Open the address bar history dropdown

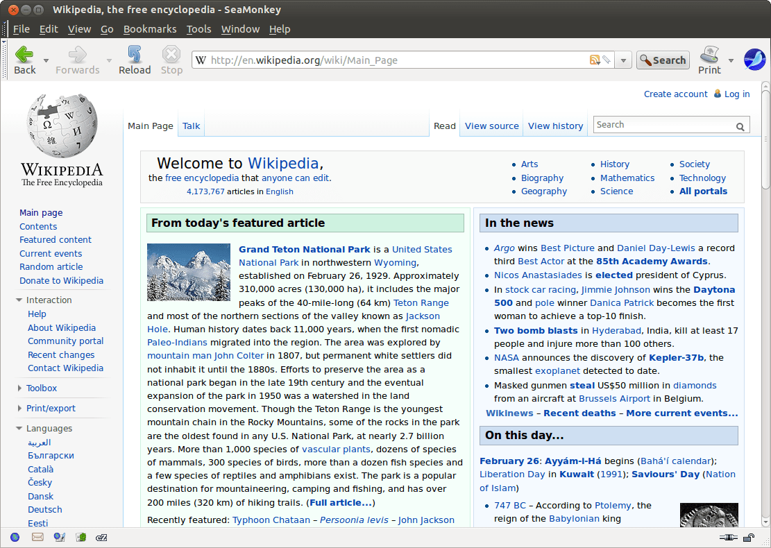(623, 60)
